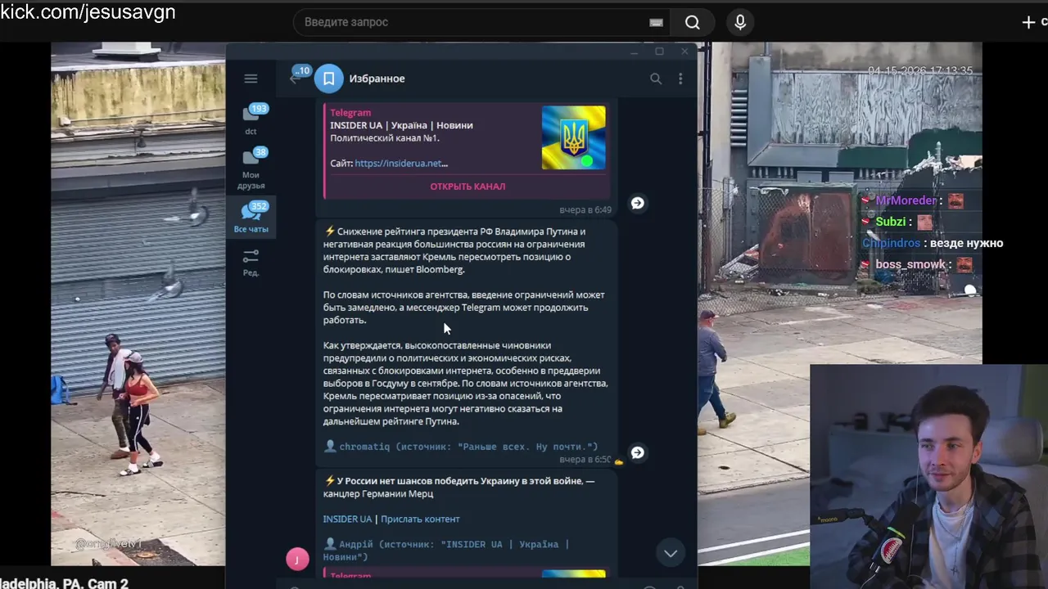
Task: Jump to bottom with the down chevron
Action: tap(670, 553)
